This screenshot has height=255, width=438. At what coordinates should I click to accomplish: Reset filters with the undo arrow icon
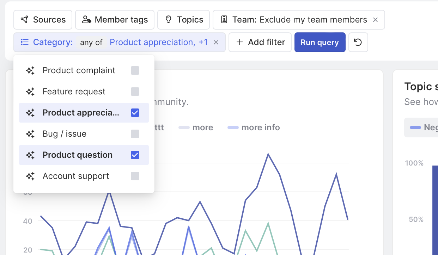click(x=358, y=42)
